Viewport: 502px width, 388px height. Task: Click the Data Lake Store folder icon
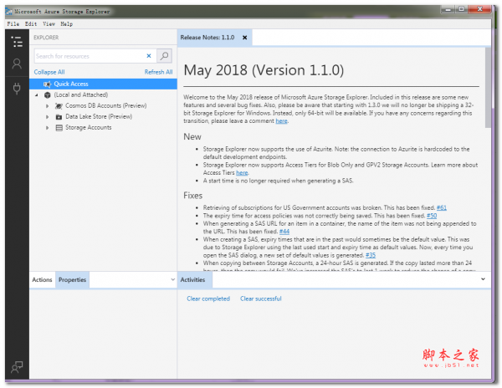(x=59, y=117)
